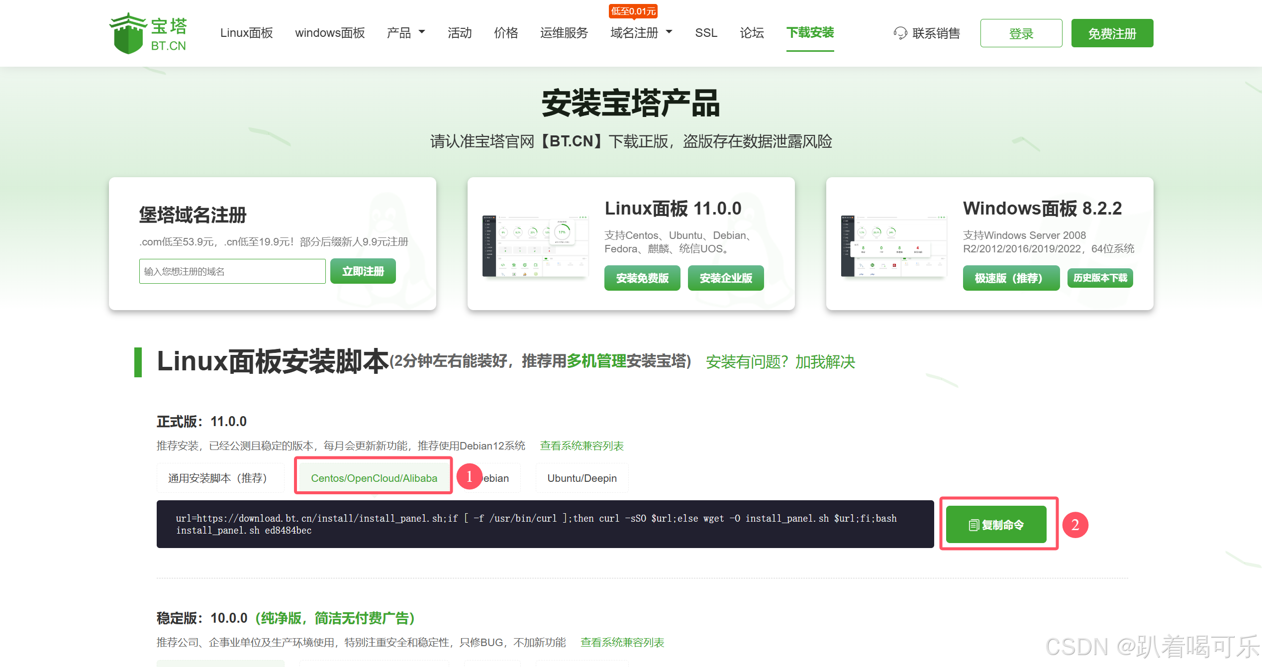Expand the 产品 dropdown menu
This screenshot has height=667, width=1262.
coord(406,33)
